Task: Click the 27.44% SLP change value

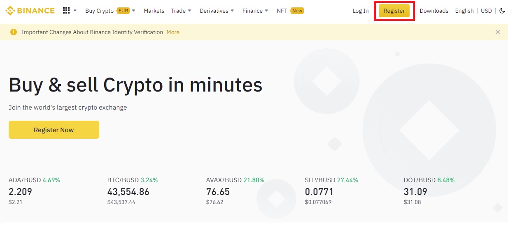Action: [x=347, y=180]
